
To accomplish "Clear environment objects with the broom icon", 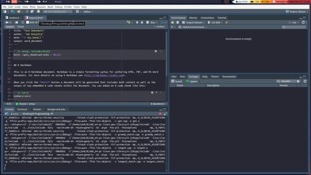I will click(227, 22).
